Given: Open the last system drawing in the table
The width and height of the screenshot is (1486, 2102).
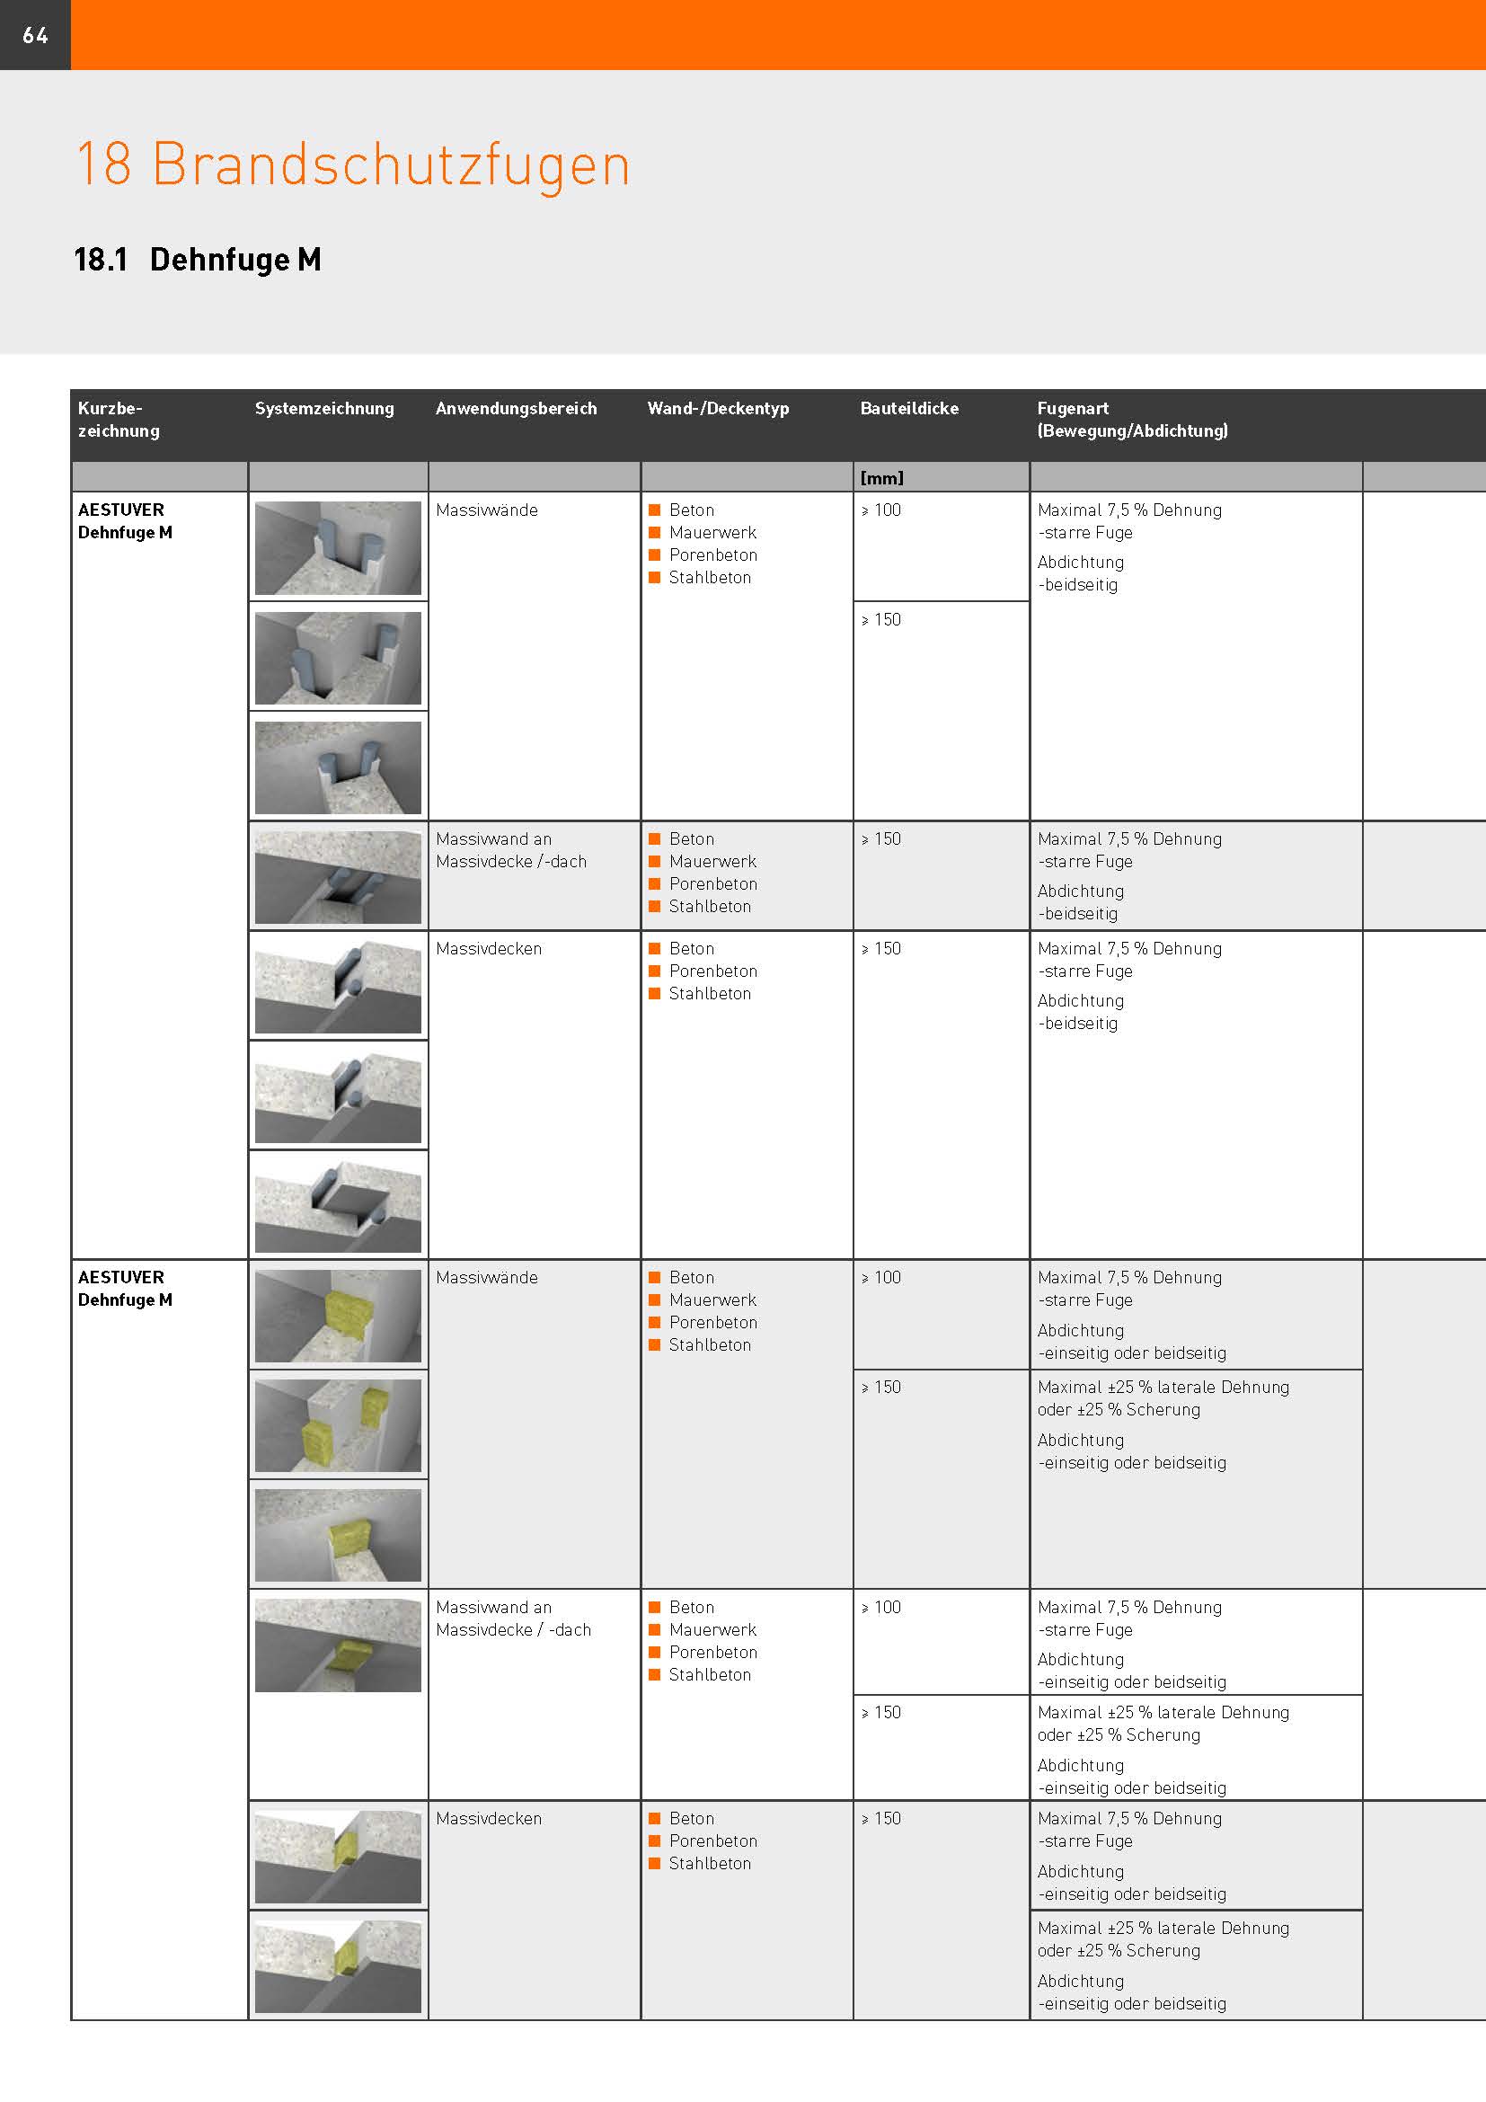Looking at the screenshot, I should tap(338, 1966).
